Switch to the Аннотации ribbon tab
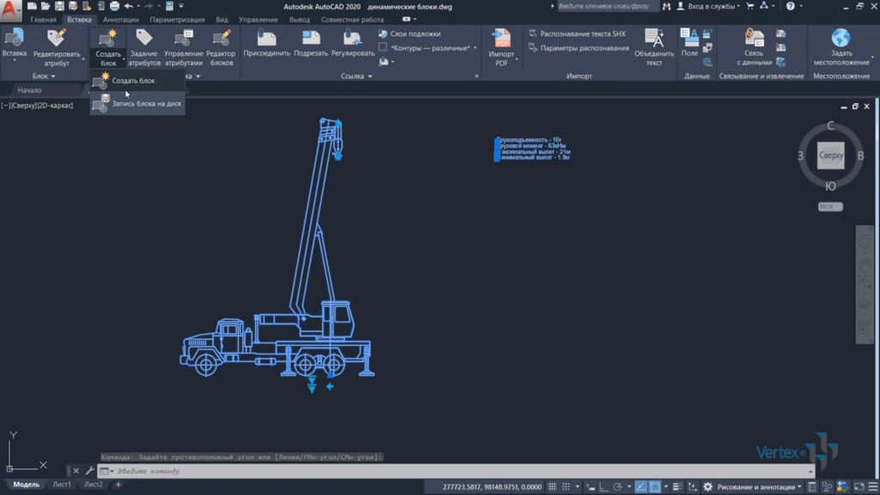 [120, 20]
